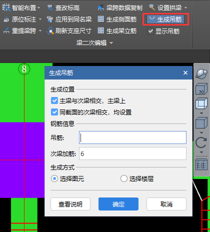Click the 原位标注 icon

pos(6,19)
